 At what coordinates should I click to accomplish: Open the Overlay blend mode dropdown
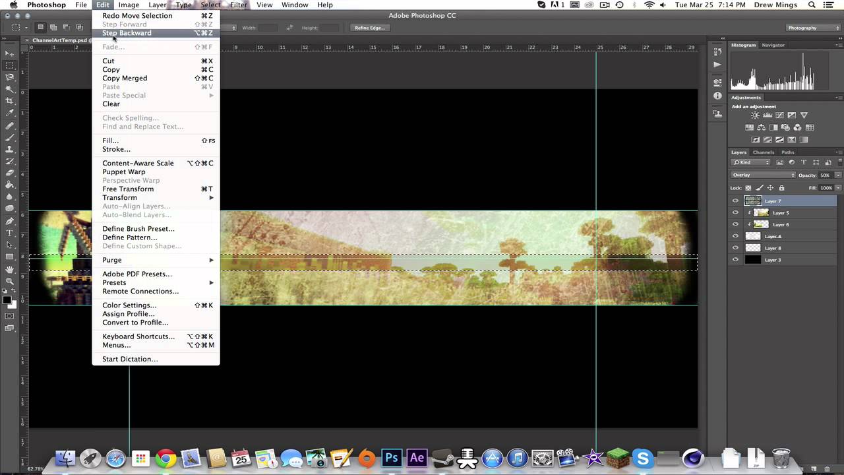tap(763, 175)
